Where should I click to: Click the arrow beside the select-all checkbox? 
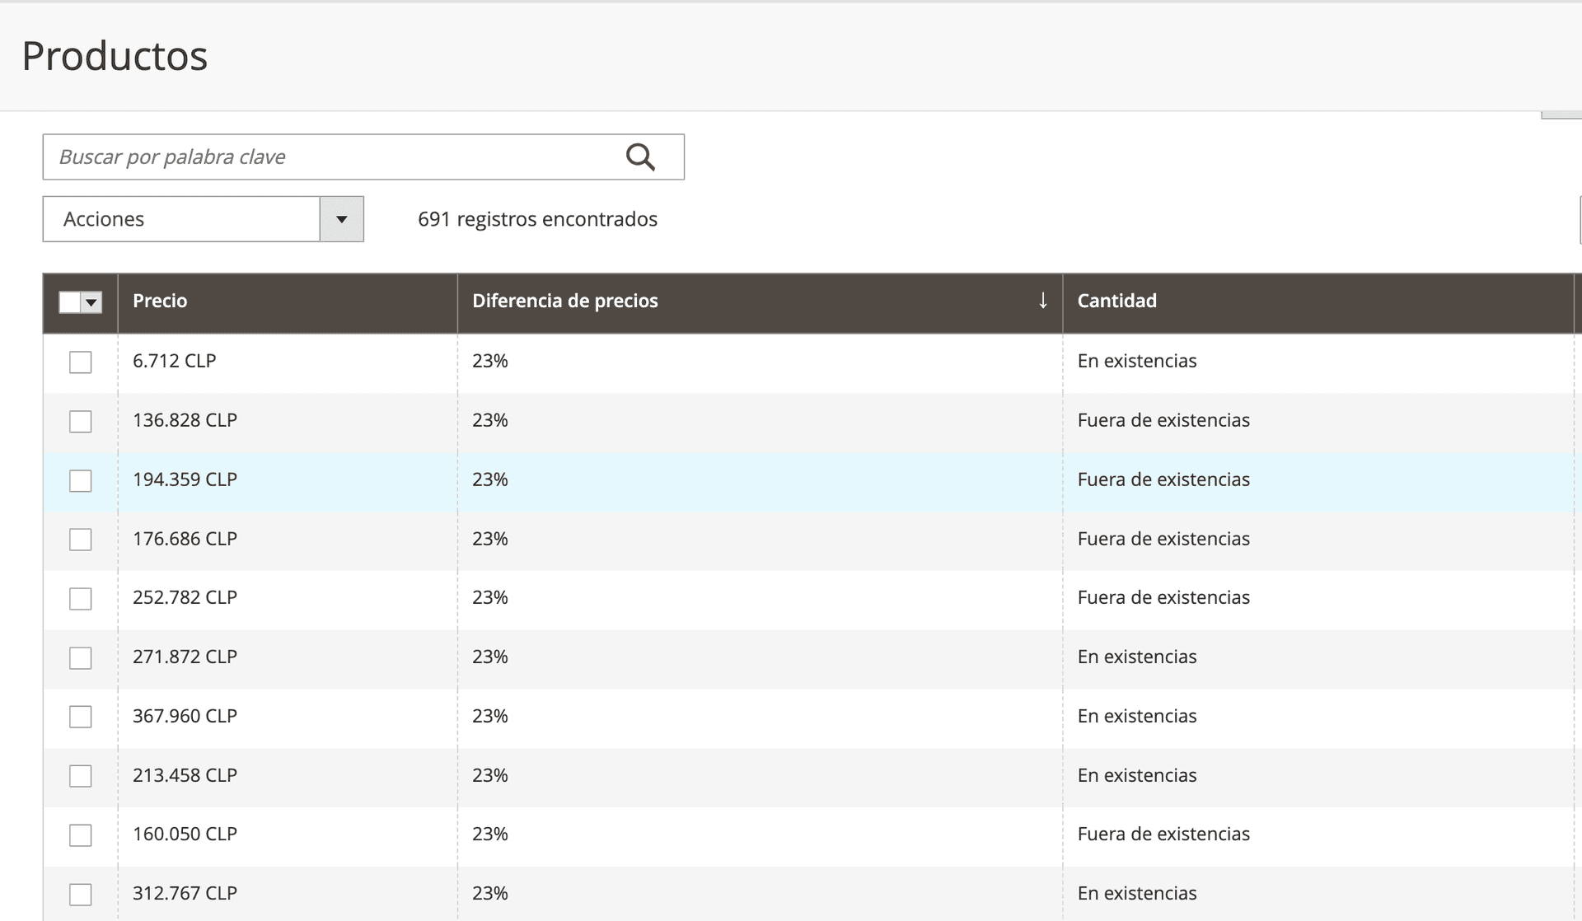tap(91, 303)
